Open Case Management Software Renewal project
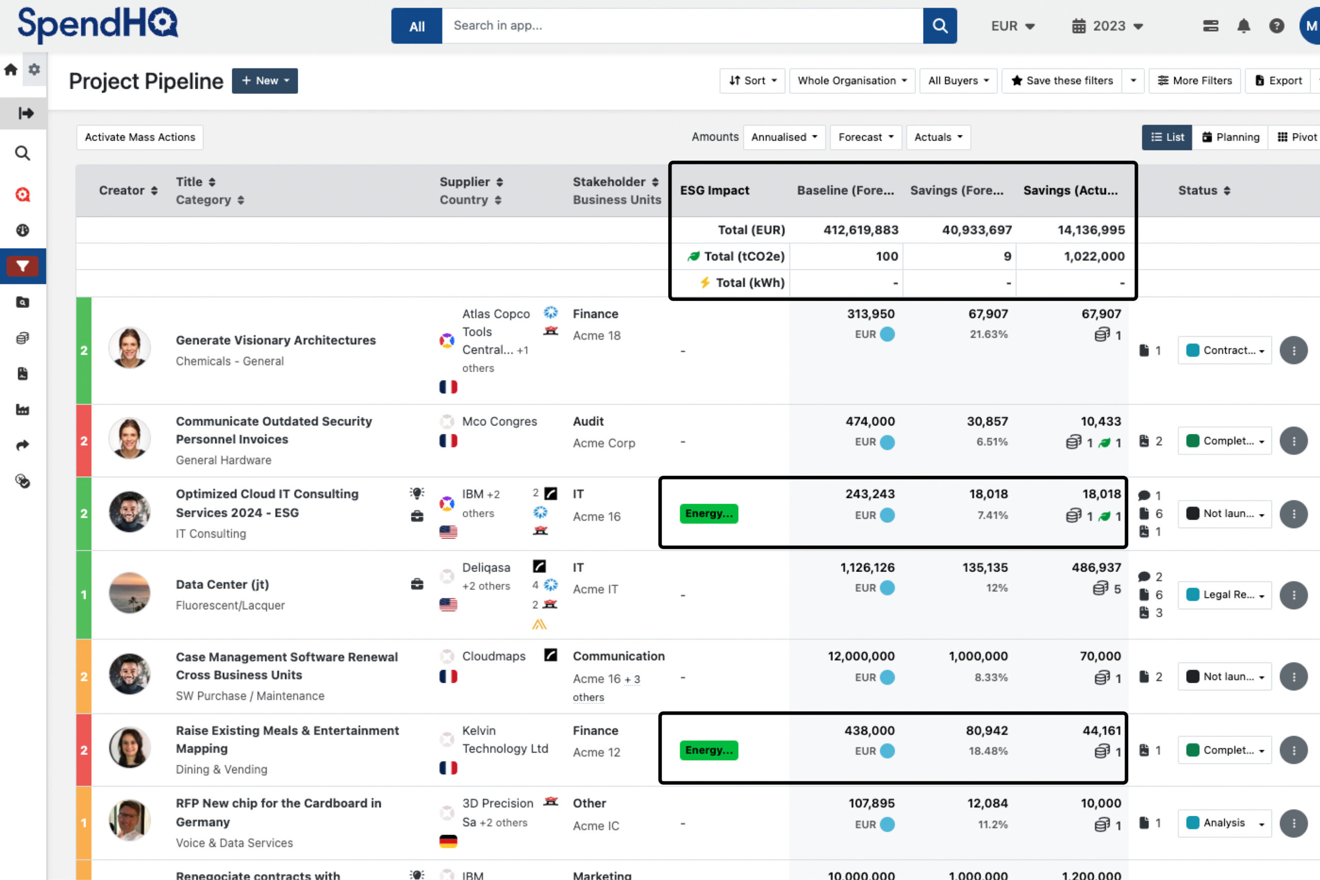 click(287, 666)
